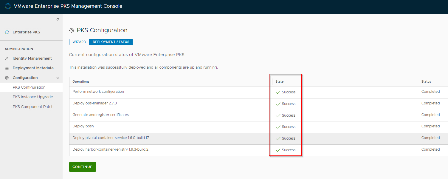Click the Configuration gear icon in sidebar
The image size is (448, 179).
(x=7, y=78)
